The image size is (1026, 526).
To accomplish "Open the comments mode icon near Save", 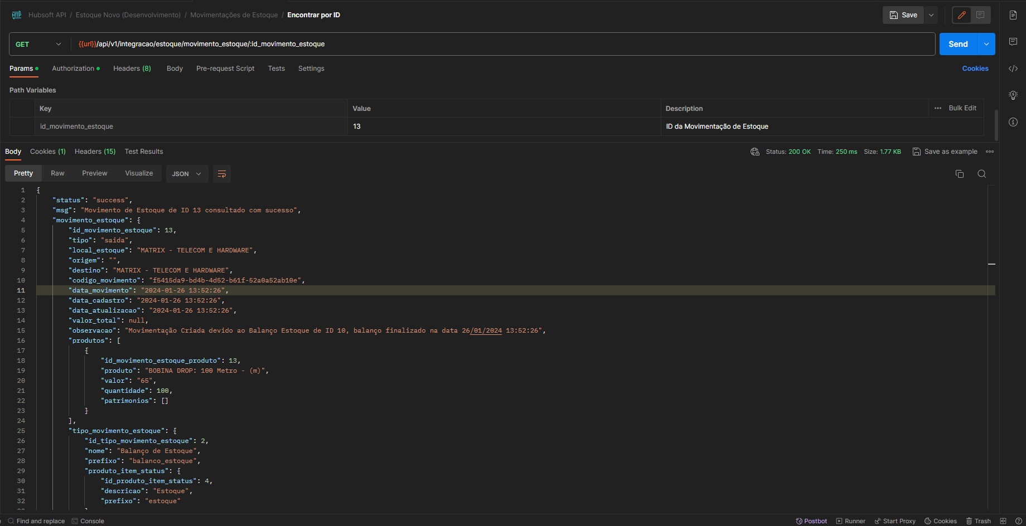I will click(x=980, y=15).
